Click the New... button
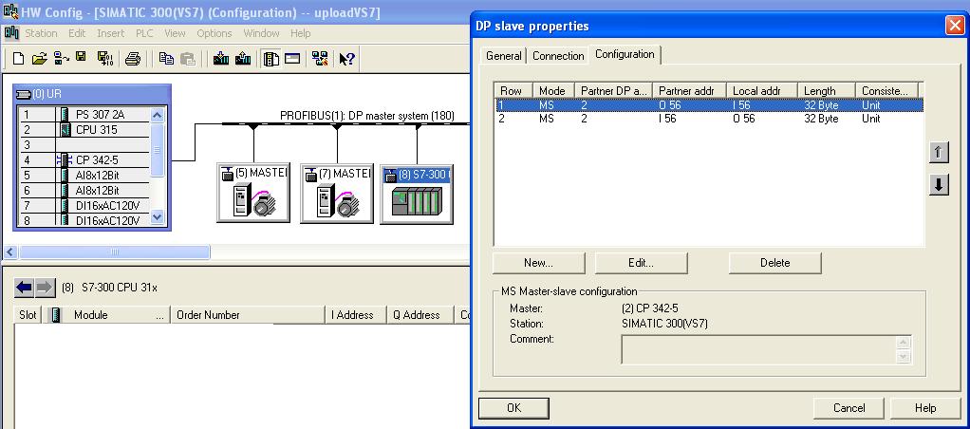This screenshot has height=429, width=970. (x=538, y=263)
